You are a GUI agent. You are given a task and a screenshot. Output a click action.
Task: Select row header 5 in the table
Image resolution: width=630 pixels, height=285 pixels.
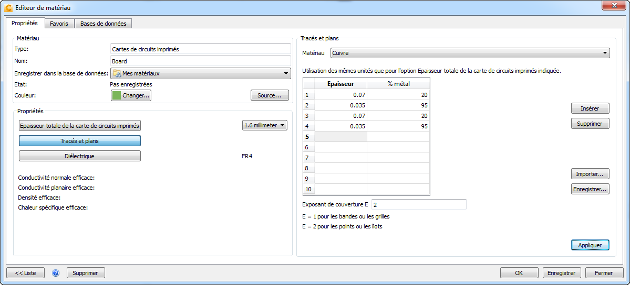(x=308, y=137)
